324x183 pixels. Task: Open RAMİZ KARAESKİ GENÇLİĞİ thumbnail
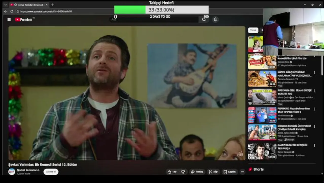tap(262, 151)
